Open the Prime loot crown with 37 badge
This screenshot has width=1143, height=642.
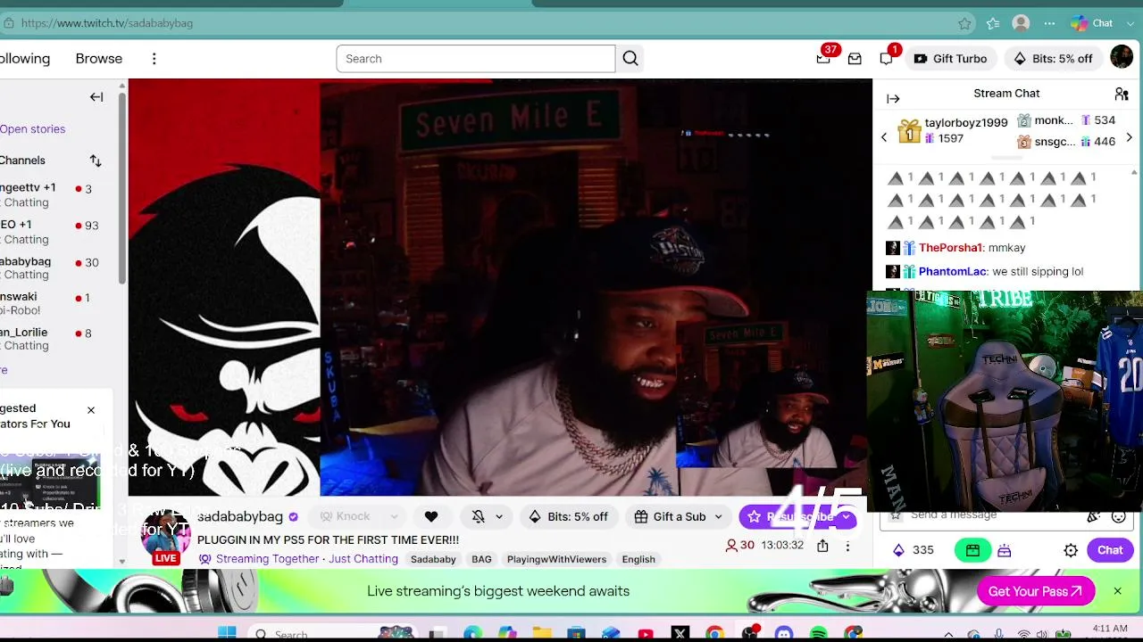point(823,59)
